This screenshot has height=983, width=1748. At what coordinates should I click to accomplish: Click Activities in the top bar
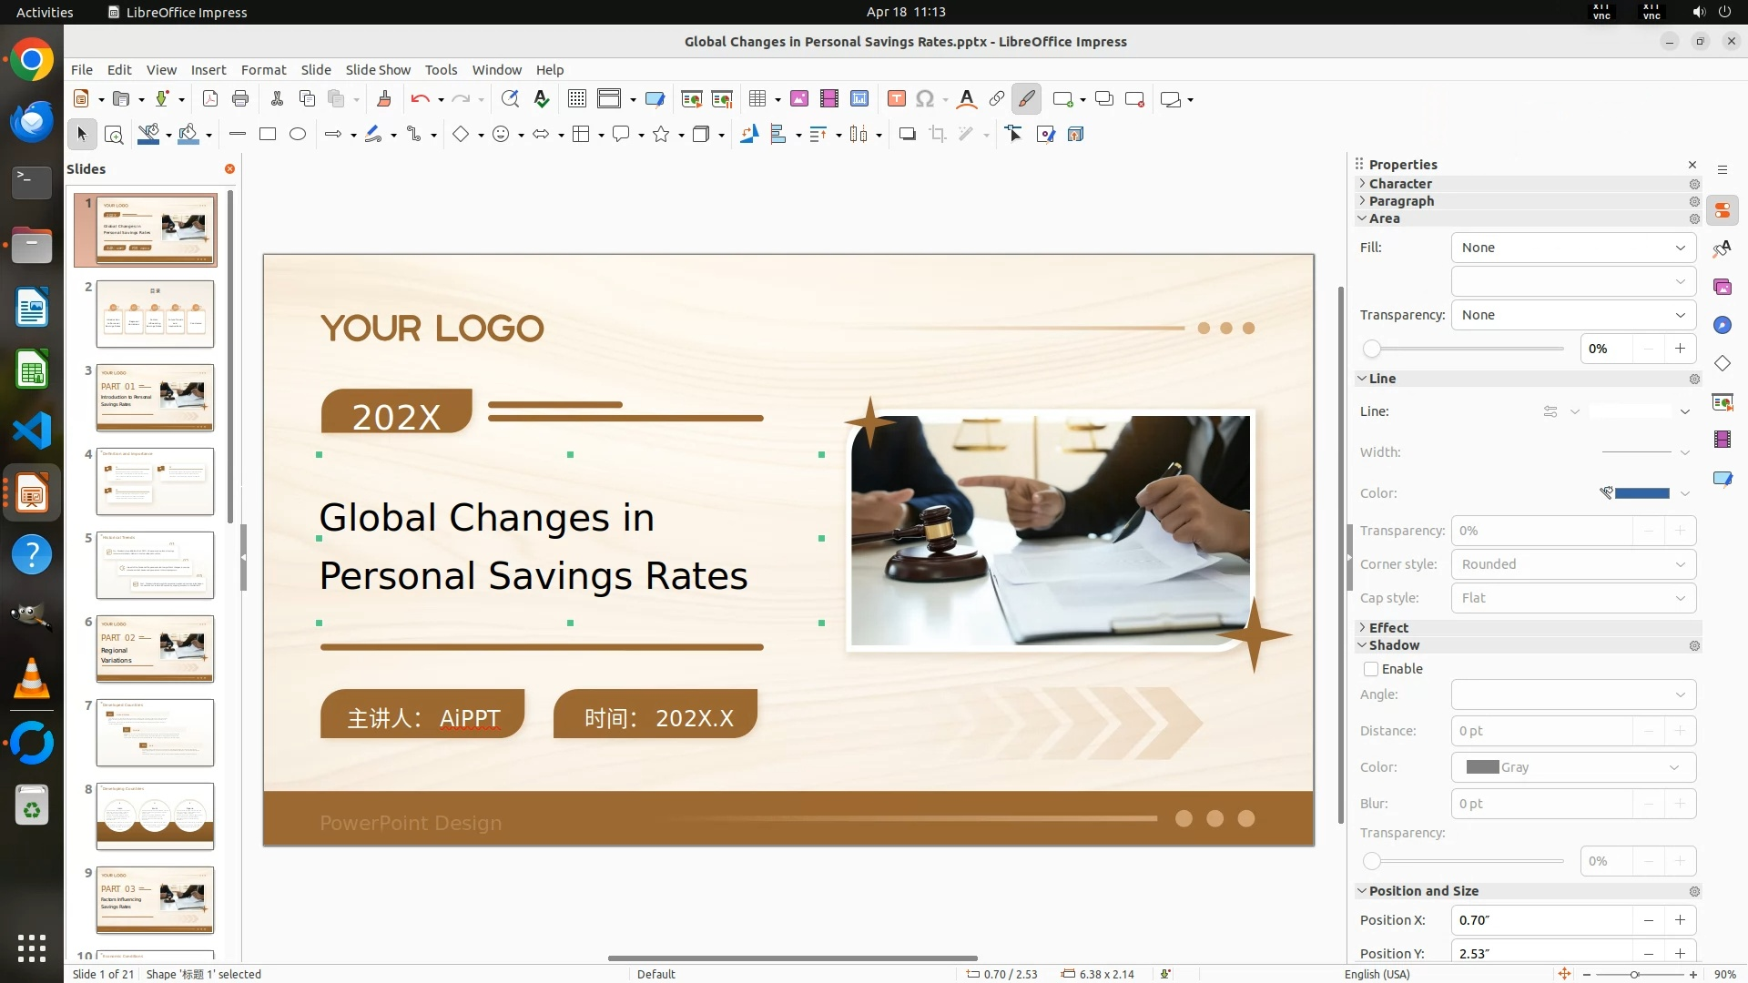[x=45, y=12]
